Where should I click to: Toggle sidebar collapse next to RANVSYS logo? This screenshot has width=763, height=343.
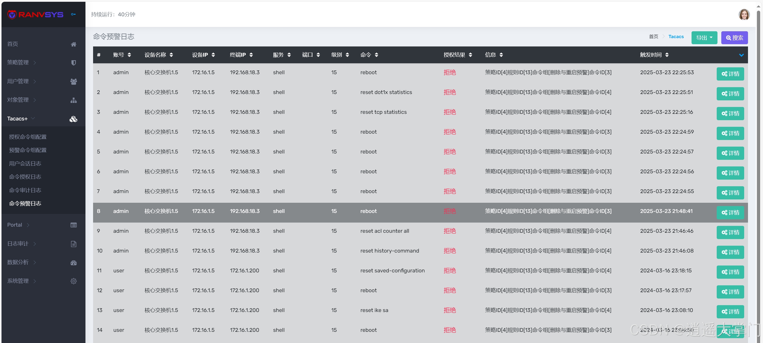click(x=73, y=14)
